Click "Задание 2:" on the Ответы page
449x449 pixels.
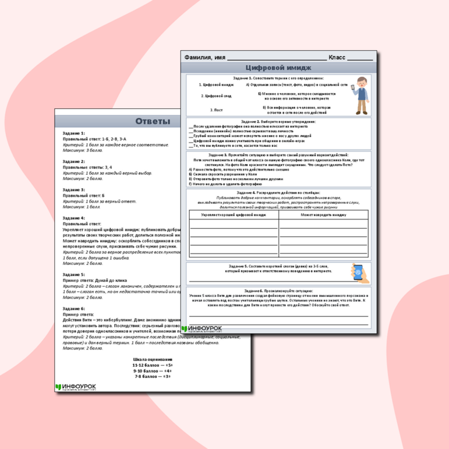[x=74, y=161]
